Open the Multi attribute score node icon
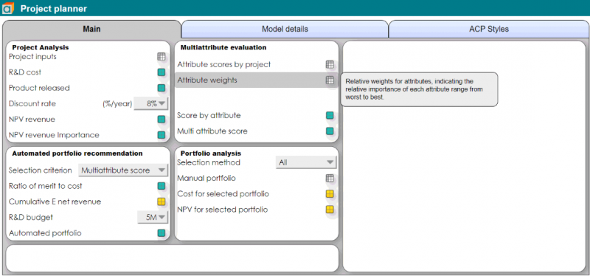This screenshot has width=590, height=276. click(x=330, y=131)
